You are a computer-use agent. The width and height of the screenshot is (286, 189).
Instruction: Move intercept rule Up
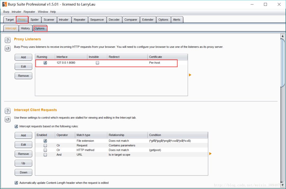pos(23,163)
